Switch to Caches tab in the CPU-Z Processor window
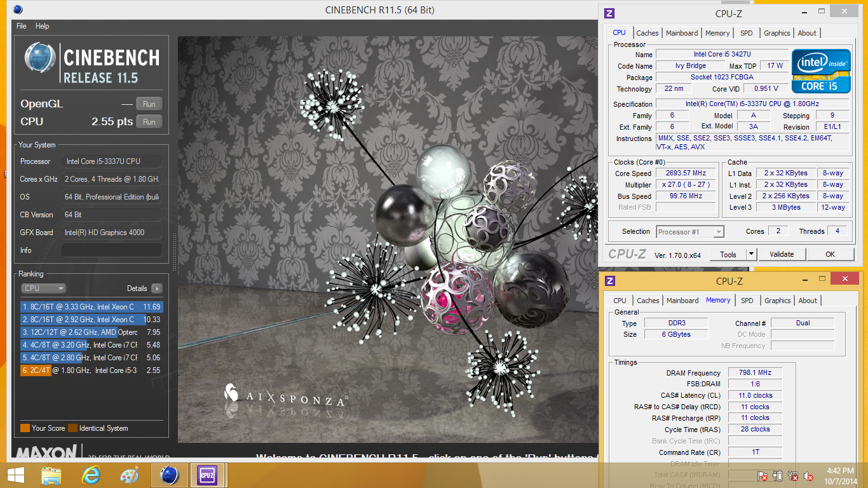This screenshot has height=488, width=868. coord(648,33)
